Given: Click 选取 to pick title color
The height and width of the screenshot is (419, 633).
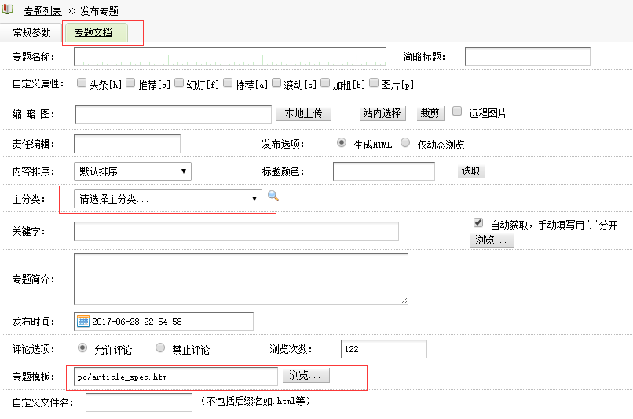Looking at the screenshot, I should coord(470,171).
